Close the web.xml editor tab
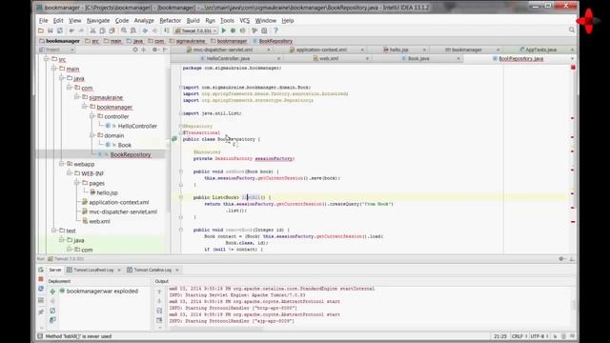 (367, 59)
